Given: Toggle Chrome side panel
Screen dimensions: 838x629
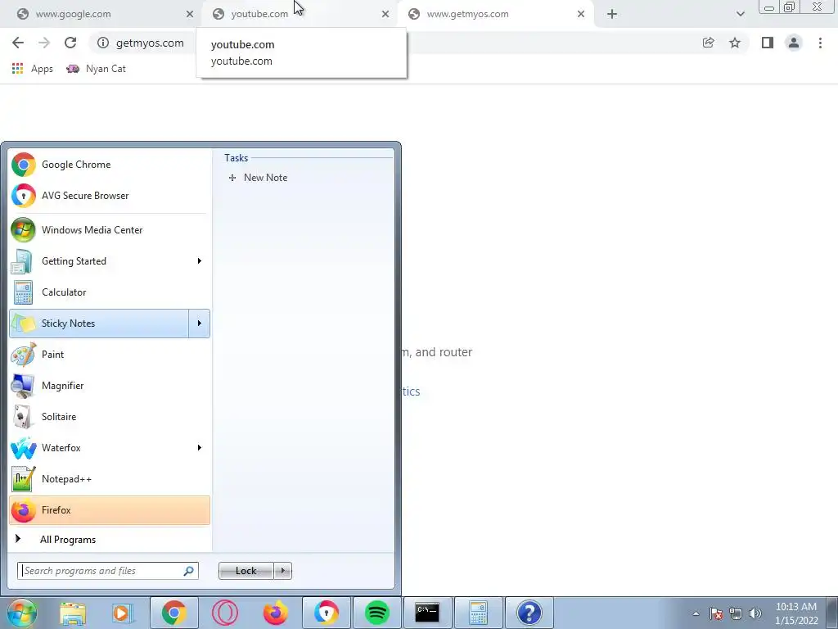Looking at the screenshot, I should click(768, 43).
